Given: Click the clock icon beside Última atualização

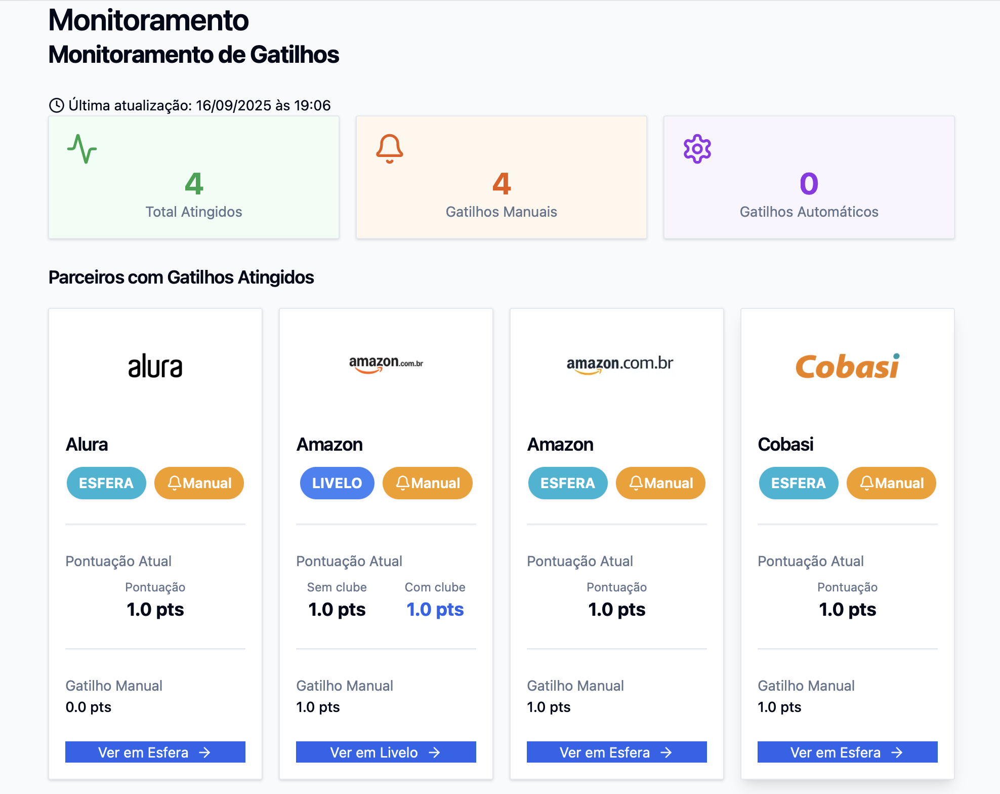Looking at the screenshot, I should (x=56, y=105).
